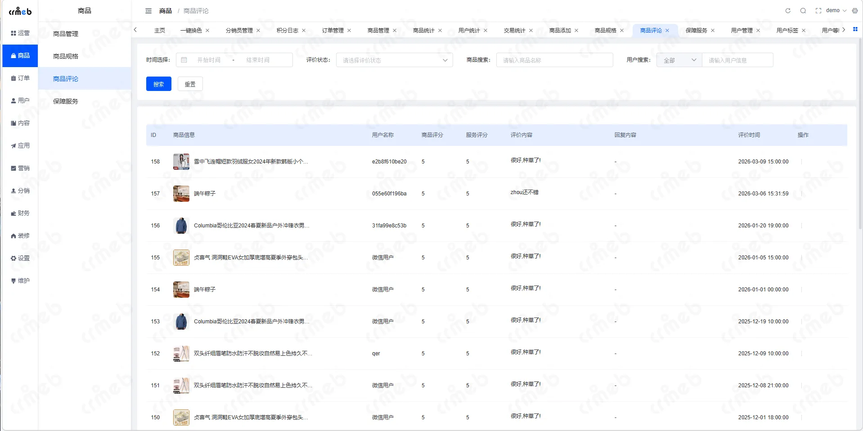Click the 重置 button
This screenshot has width=863, height=431.
tap(190, 84)
